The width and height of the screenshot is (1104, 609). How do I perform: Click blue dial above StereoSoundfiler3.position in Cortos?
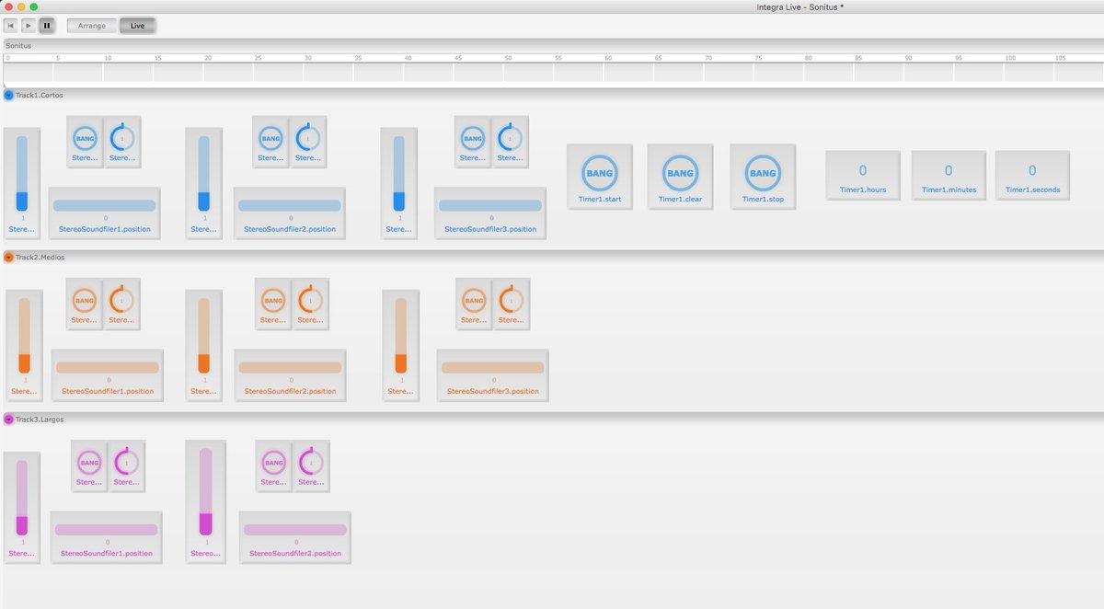pos(510,139)
